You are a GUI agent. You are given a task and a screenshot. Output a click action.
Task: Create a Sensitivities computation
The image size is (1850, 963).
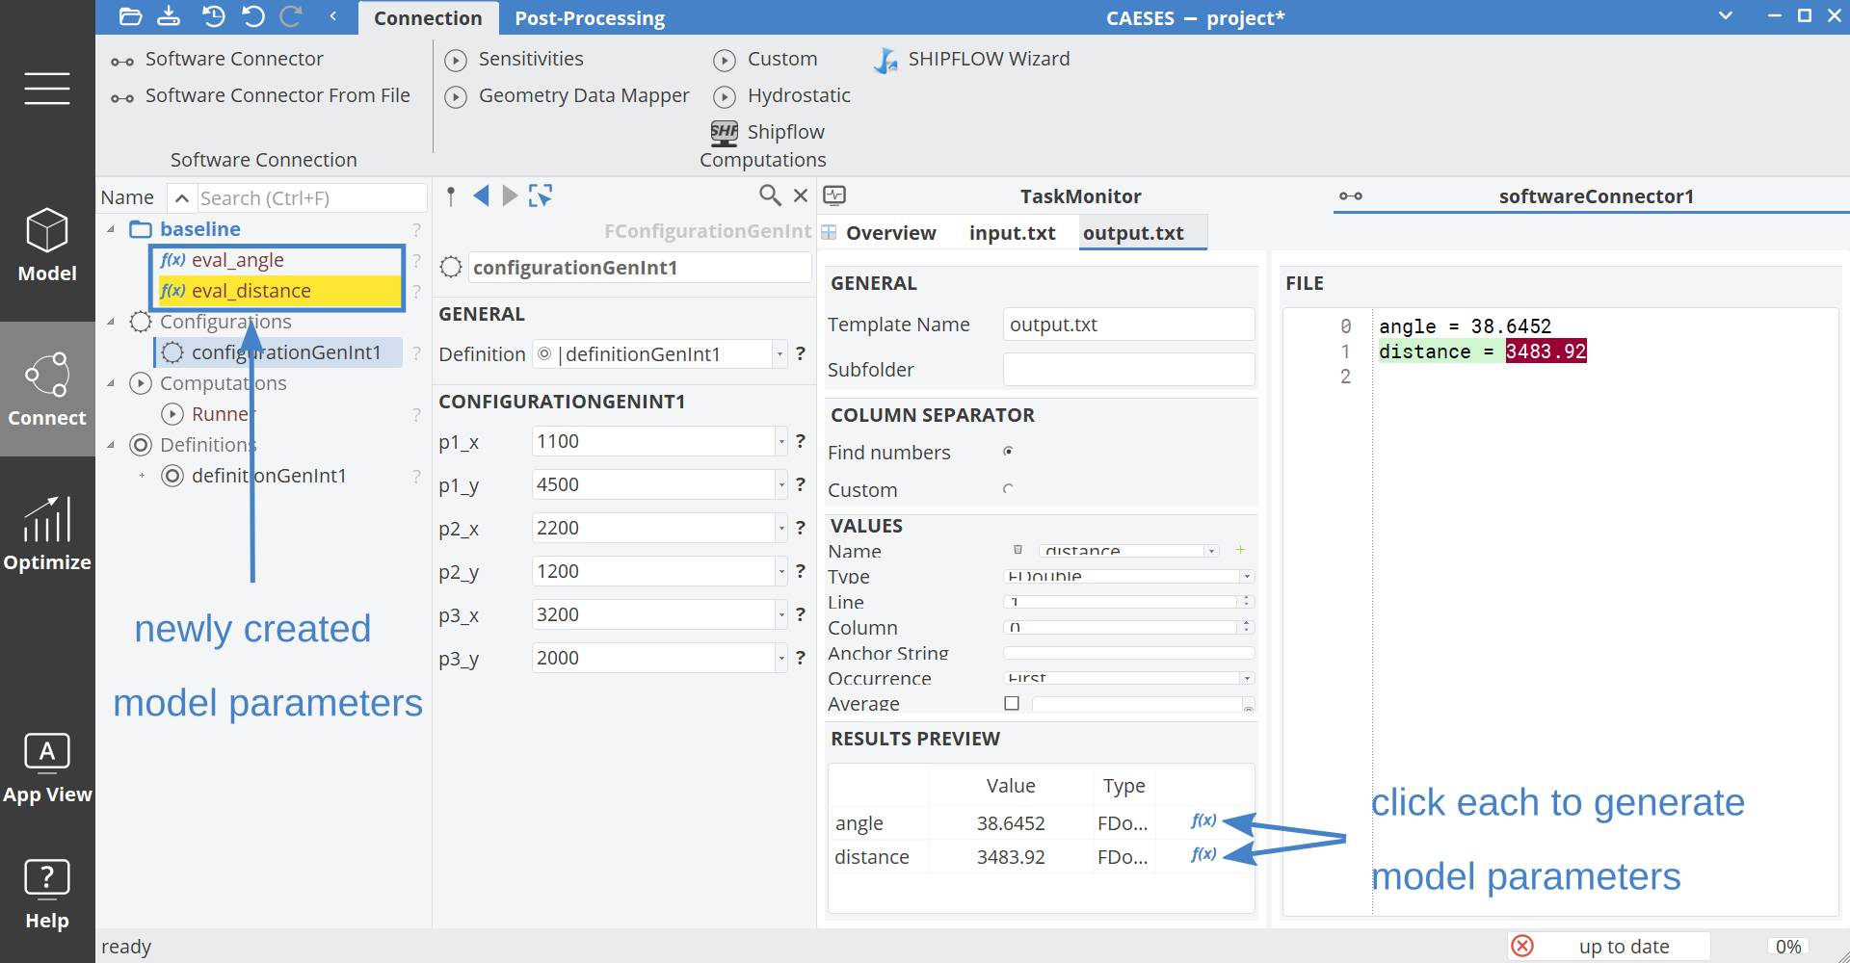515,60
